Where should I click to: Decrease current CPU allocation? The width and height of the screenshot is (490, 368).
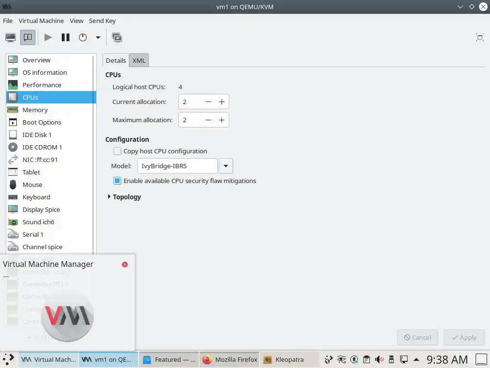tap(209, 102)
